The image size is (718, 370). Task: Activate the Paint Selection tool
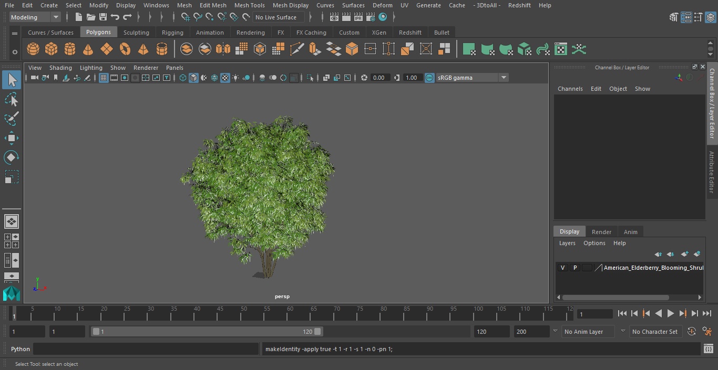pos(12,119)
